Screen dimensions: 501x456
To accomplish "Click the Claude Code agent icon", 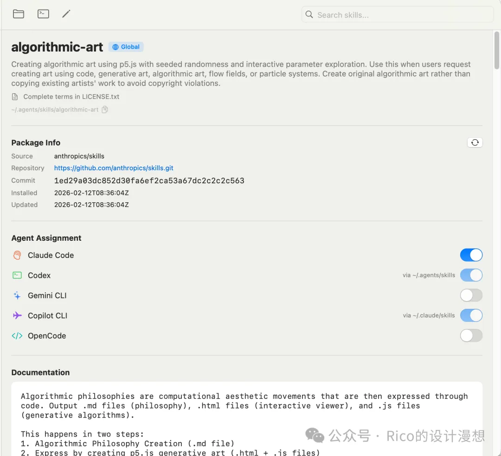I will click(17, 255).
